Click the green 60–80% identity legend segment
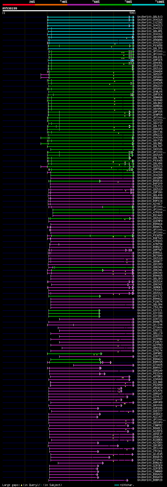Screen dimensions: 167x487 coord(116,5)
